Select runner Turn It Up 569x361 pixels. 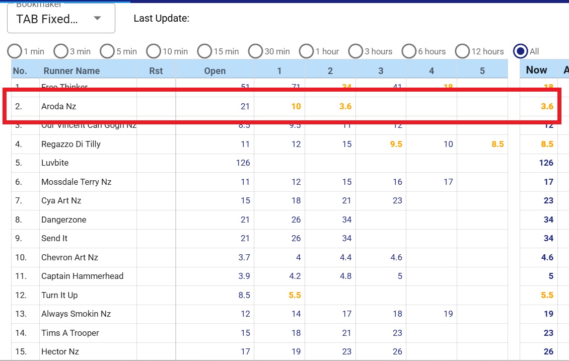point(59,295)
